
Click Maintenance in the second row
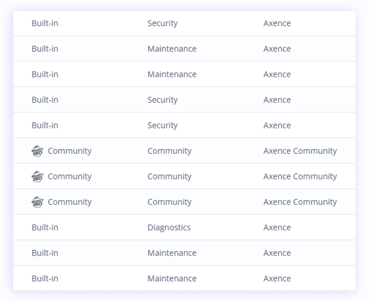(x=172, y=49)
